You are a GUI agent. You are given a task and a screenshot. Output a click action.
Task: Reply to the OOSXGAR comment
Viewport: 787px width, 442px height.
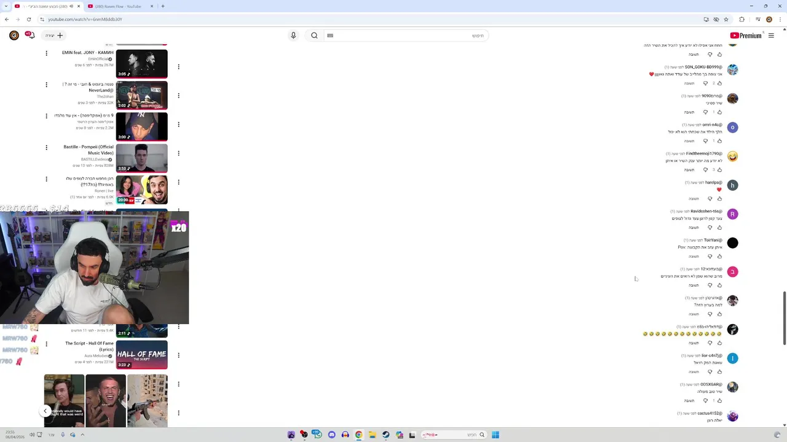click(x=689, y=401)
